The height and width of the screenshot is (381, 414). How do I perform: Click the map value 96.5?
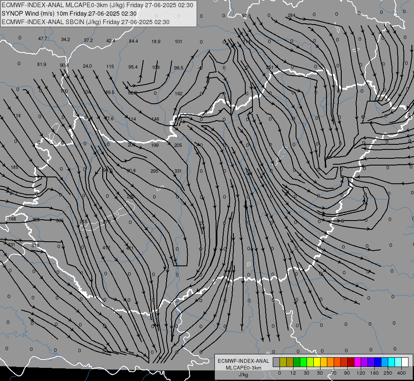pyautogui.click(x=178, y=68)
